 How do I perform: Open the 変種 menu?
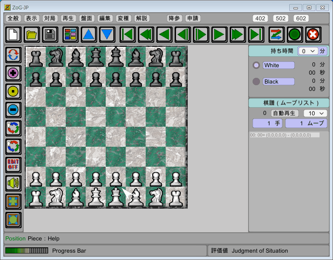[x=123, y=18]
